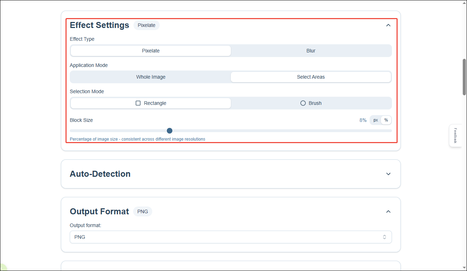
Task: Choose Select Areas application mode
Action: 311,77
